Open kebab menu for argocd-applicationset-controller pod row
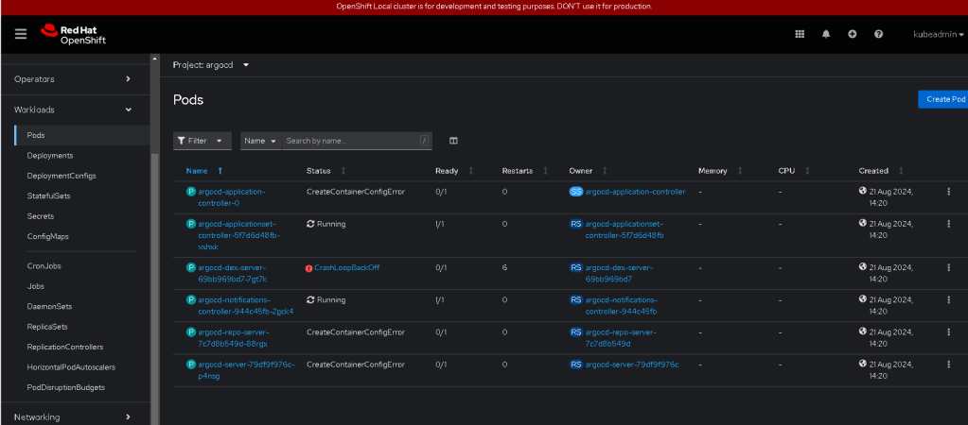968x425 pixels. (949, 224)
